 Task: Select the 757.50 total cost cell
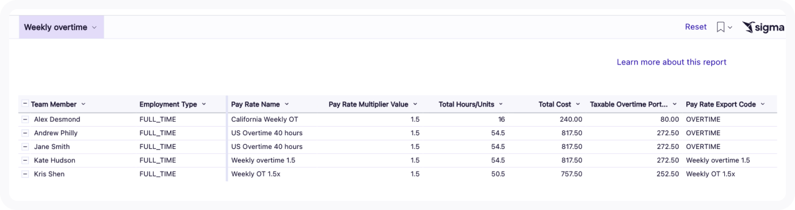coord(572,174)
